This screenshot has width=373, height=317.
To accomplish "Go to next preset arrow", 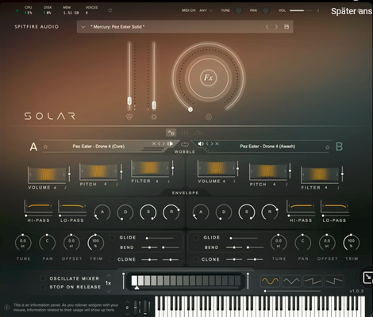I will (x=276, y=27).
